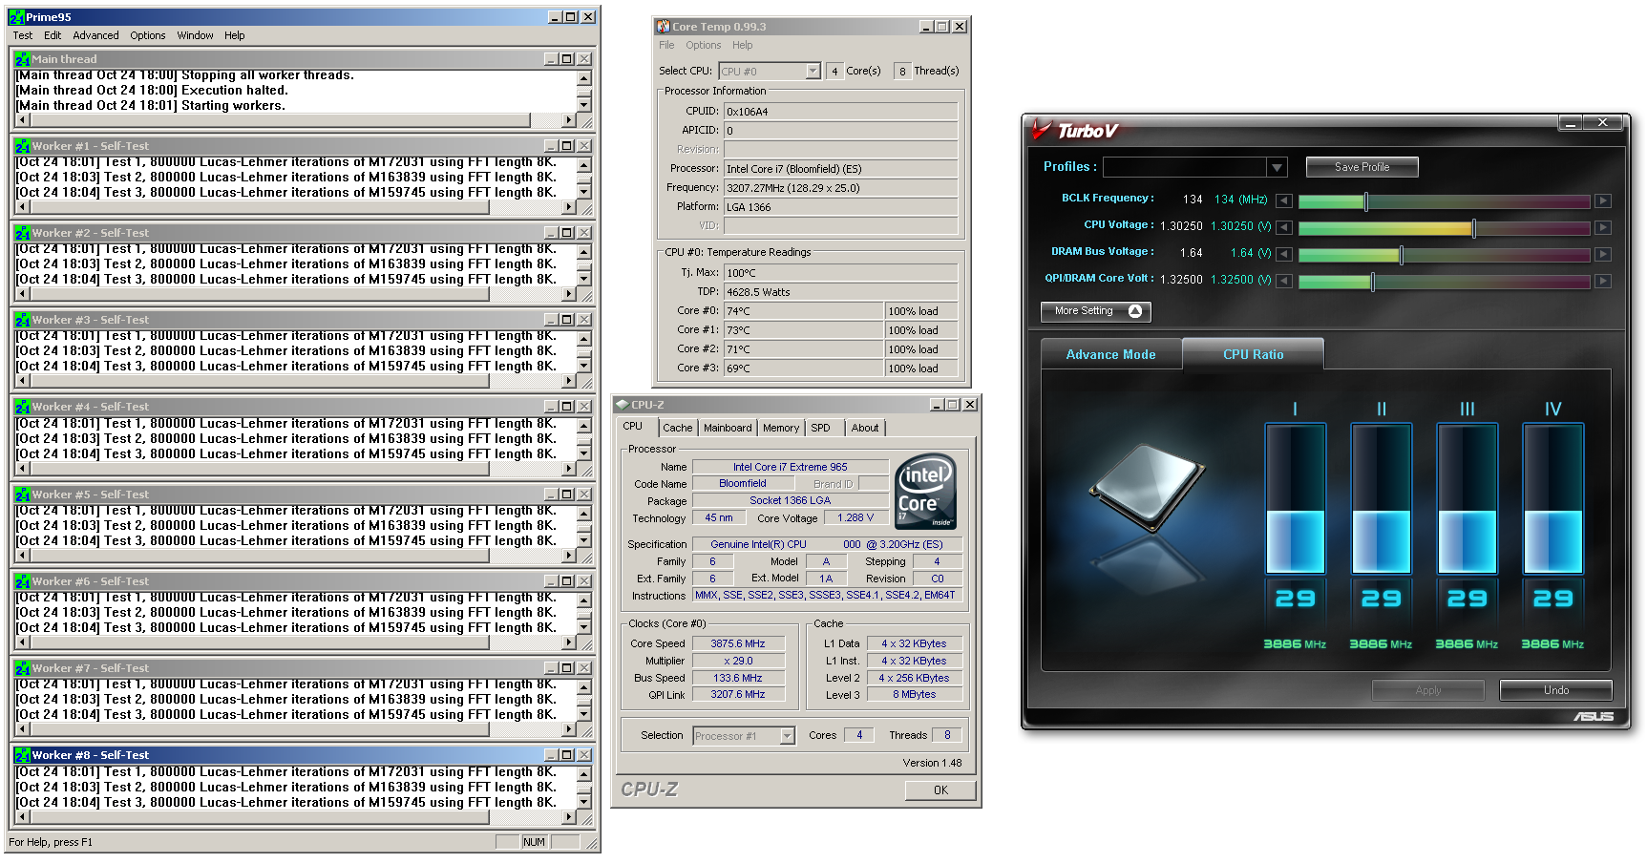
Task: Click Core #0 temperature 74°C field
Action: pos(804,311)
